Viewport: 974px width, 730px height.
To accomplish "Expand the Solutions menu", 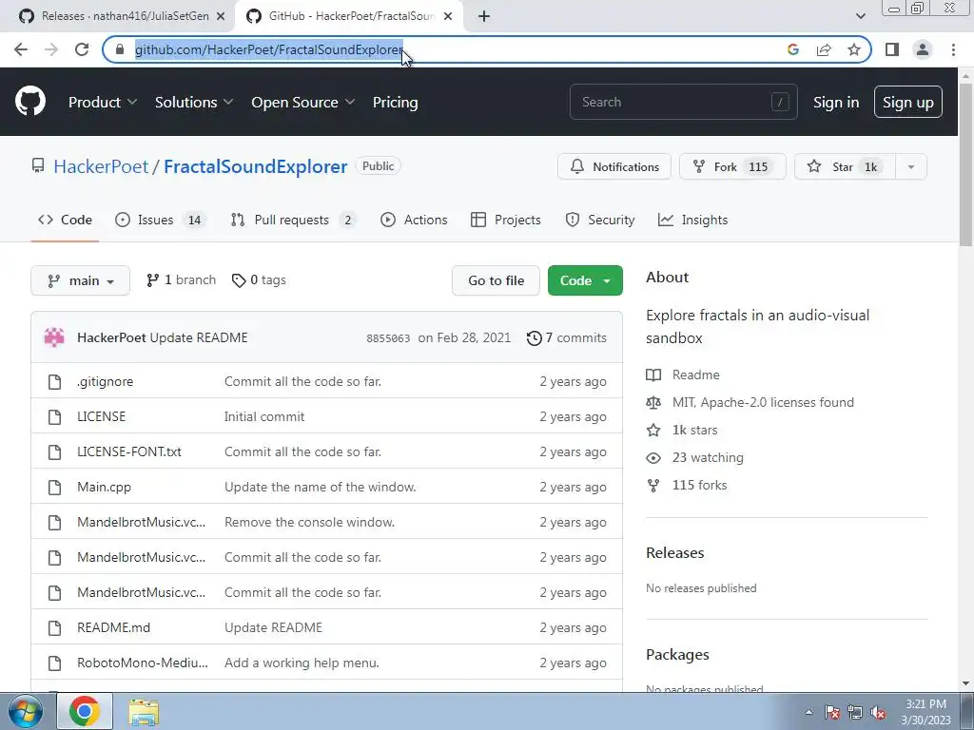I will pos(194,103).
